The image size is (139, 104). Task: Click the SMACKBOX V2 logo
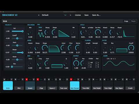[10, 15]
